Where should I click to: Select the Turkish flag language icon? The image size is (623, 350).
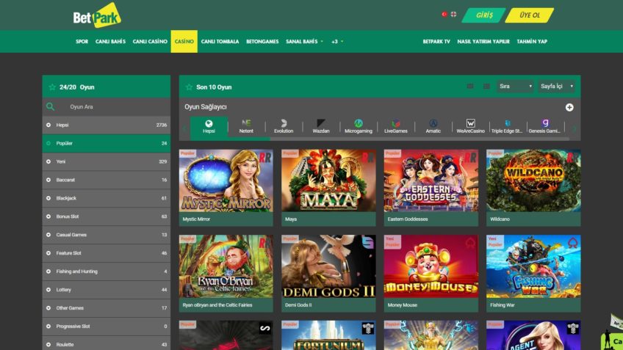(x=444, y=14)
